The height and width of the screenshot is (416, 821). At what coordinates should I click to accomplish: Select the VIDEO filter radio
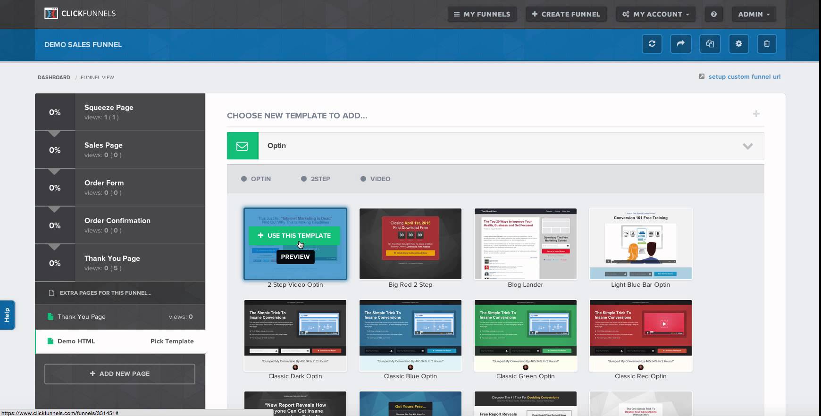click(x=363, y=179)
